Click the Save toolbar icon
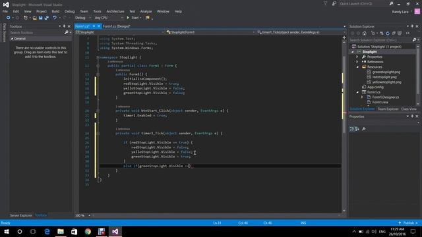This screenshot has width=422, height=237. 41,18
